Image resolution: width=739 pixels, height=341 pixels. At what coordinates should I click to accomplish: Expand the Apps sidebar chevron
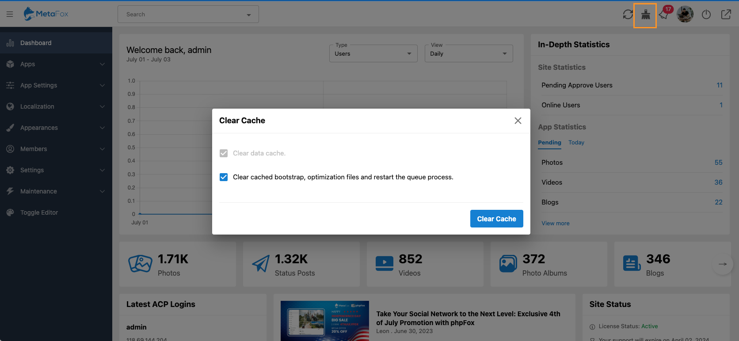103,64
